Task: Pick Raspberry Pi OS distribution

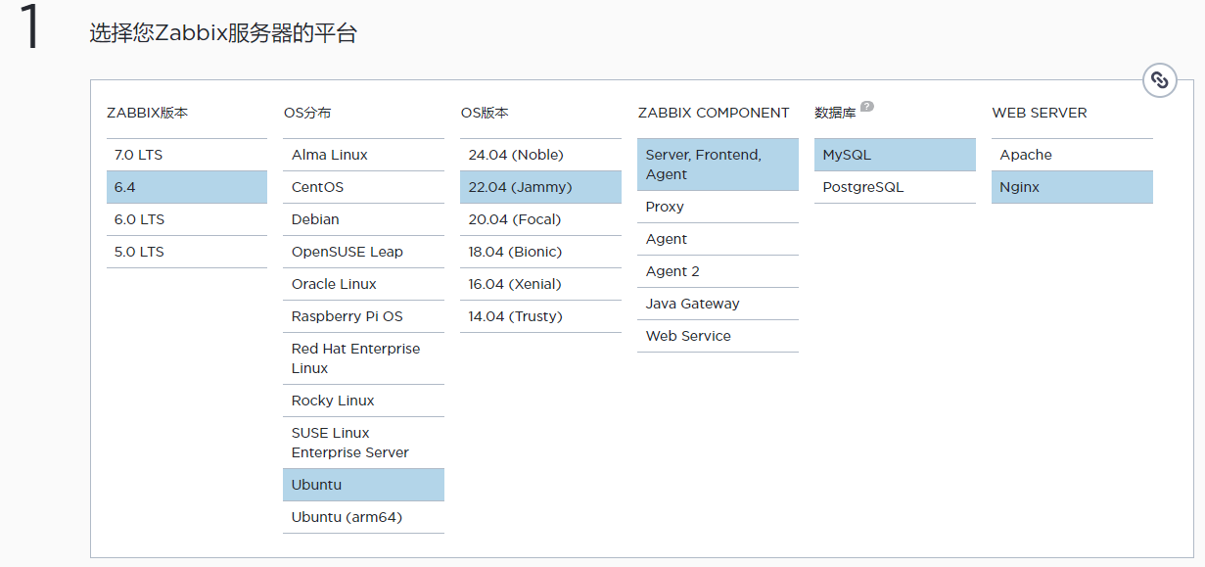Action: click(364, 316)
